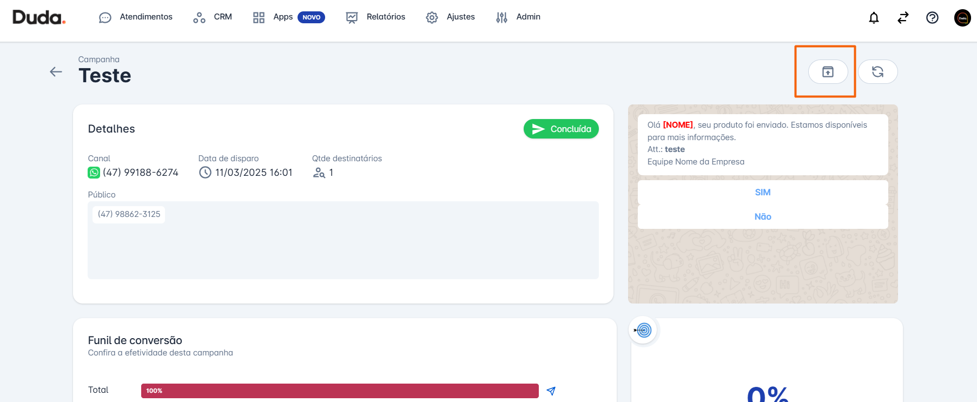Open the CRM menu
The height and width of the screenshot is (402, 977).
(213, 17)
